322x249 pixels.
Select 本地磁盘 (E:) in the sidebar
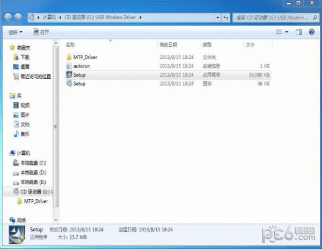tap(33, 182)
